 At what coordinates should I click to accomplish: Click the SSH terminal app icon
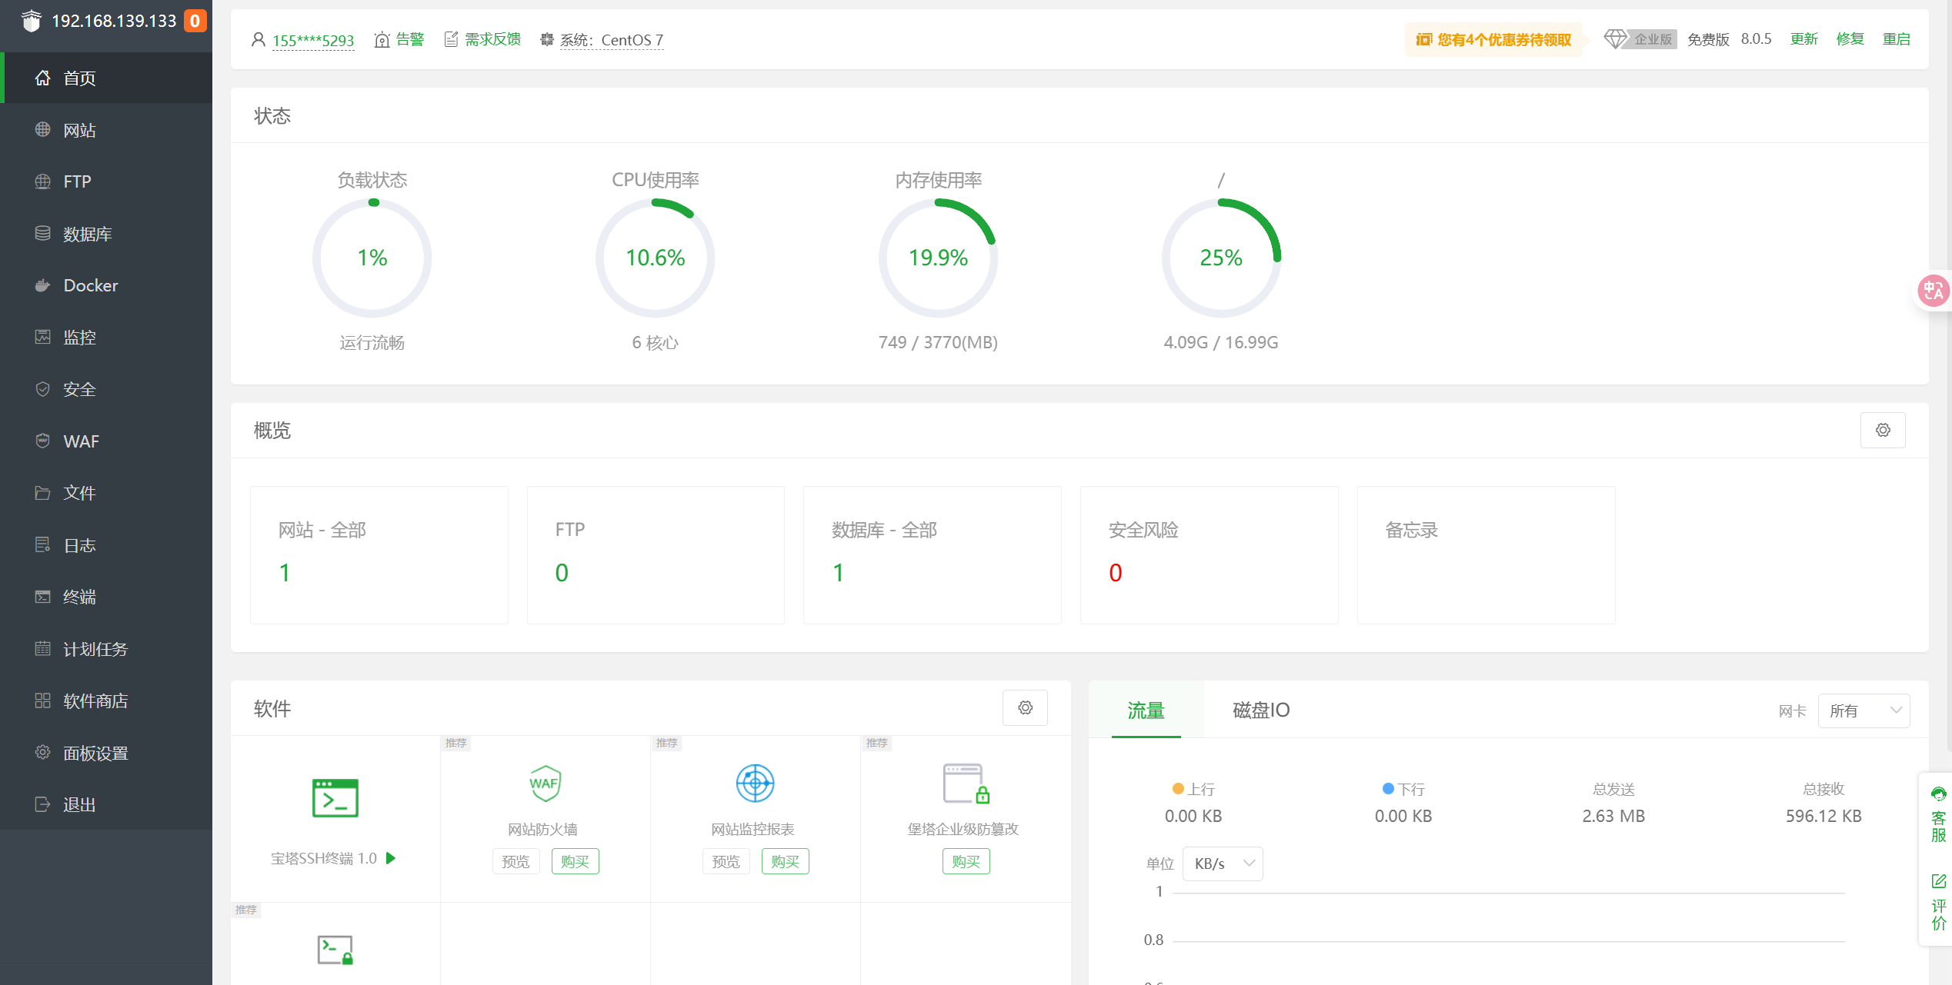[335, 797]
